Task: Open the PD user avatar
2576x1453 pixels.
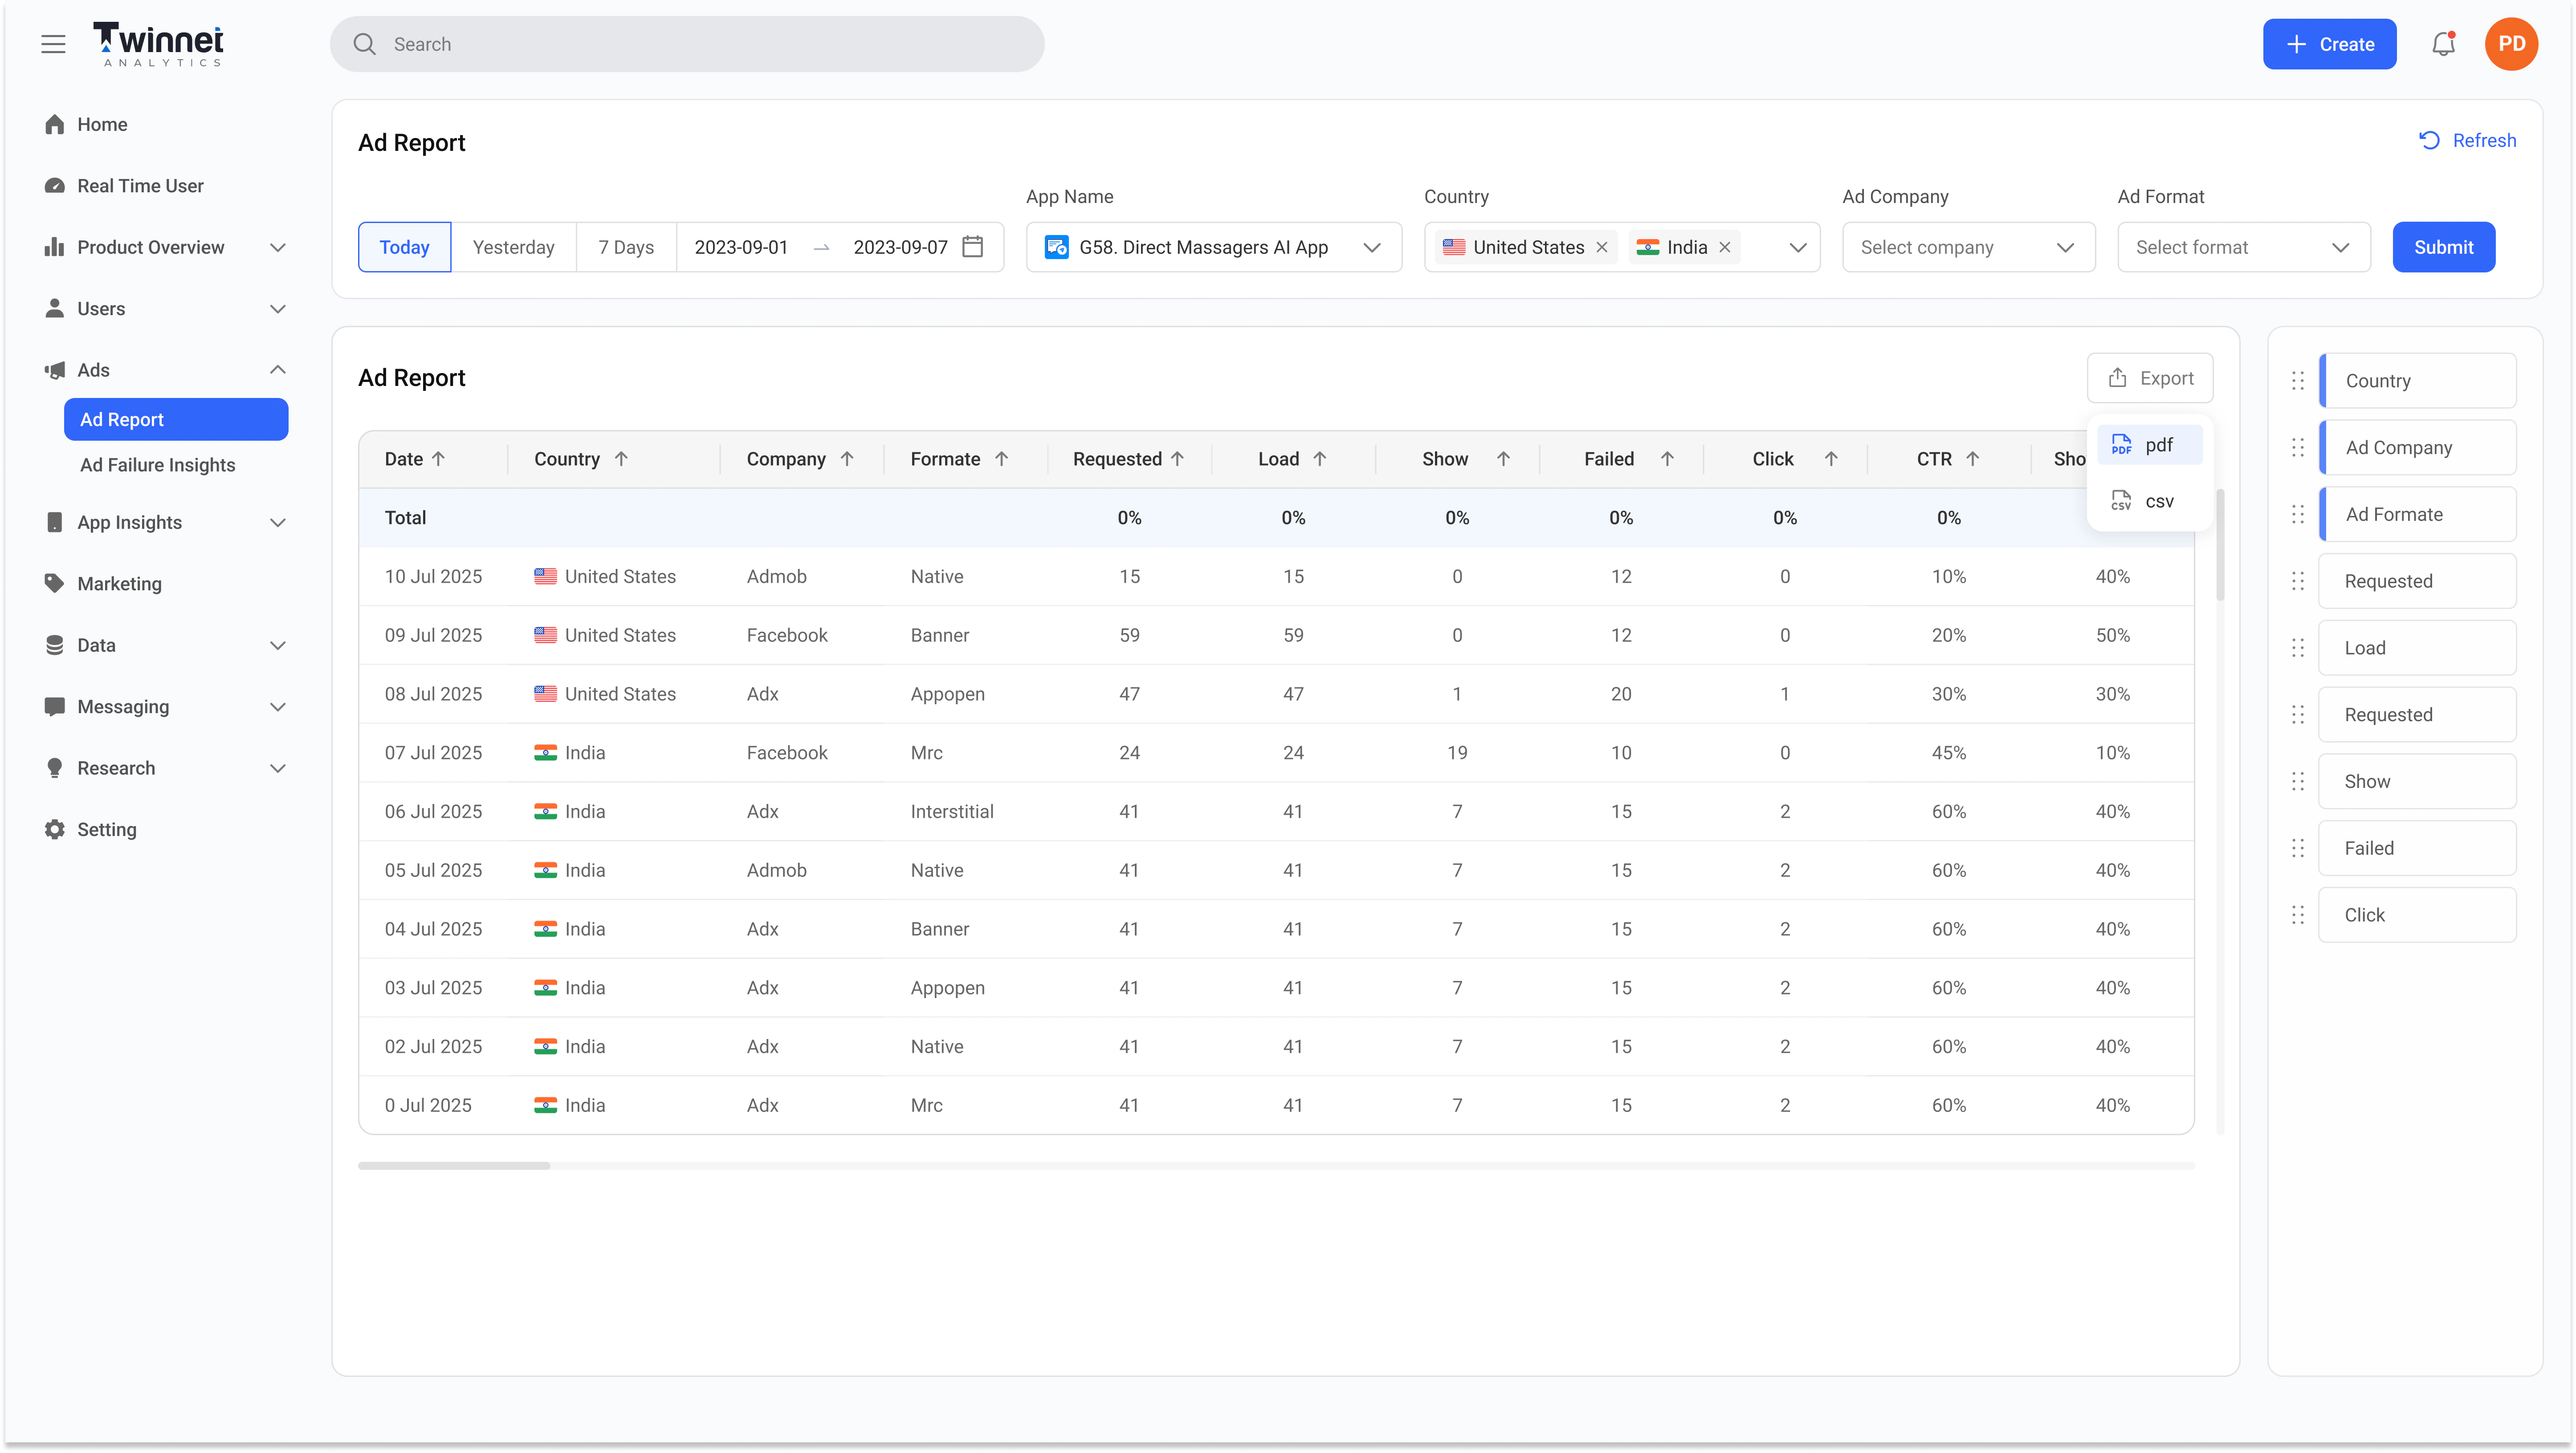Action: pyautogui.click(x=2511, y=44)
